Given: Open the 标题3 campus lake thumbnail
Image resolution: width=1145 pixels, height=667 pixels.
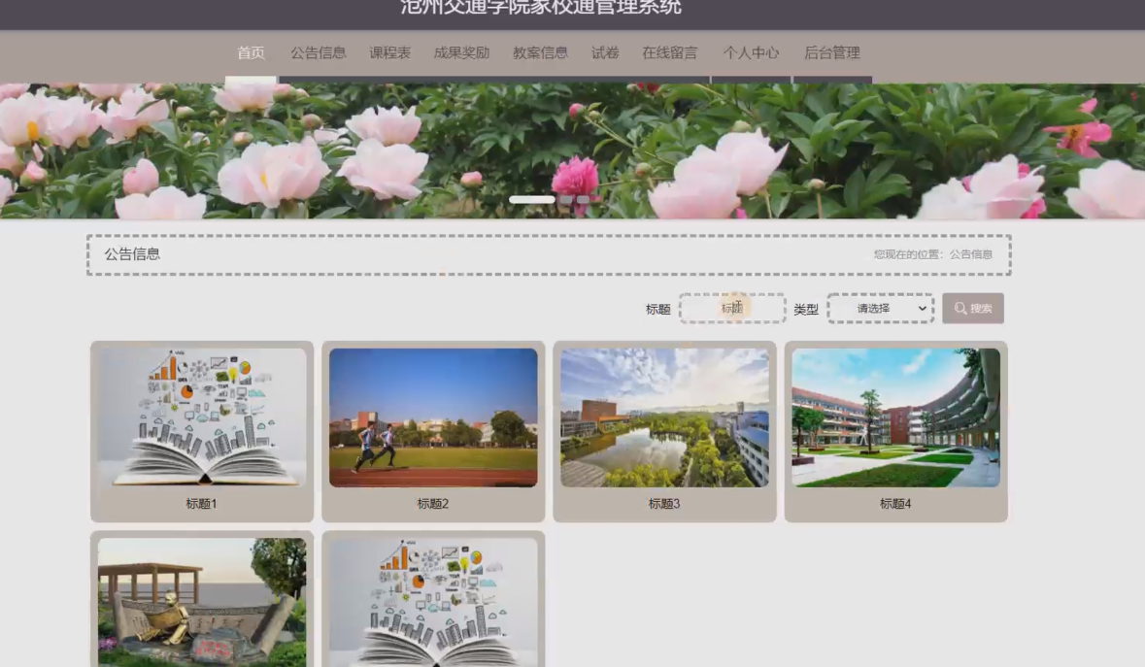Looking at the screenshot, I should tap(664, 417).
